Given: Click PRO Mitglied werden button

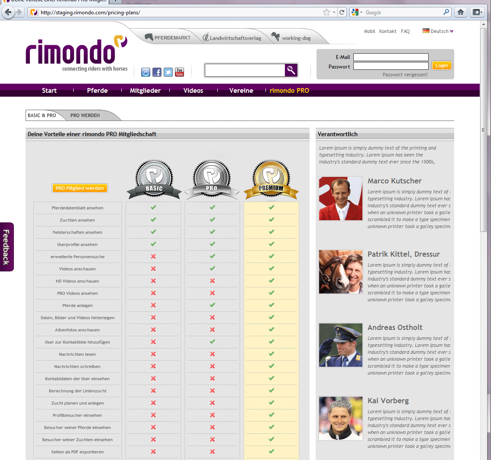Looking at the screenshot, I should pos(80,188).
